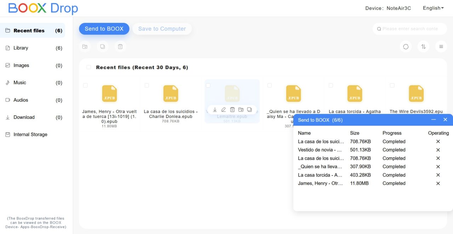Image resolution: width=453 pixels, height=234 pixels.
Task: Select the La casa de los suicidios checkbox
Action: point(147,85)
